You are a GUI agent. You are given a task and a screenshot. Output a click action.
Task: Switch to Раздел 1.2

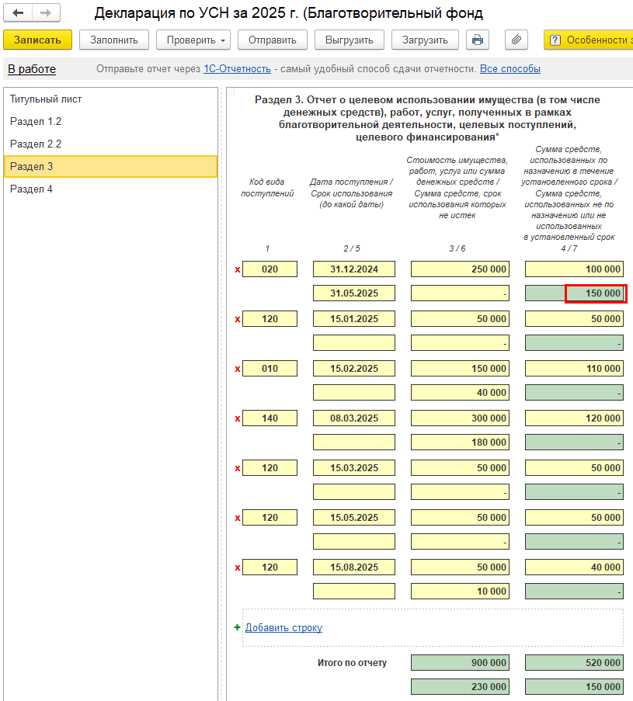point(36,122)
